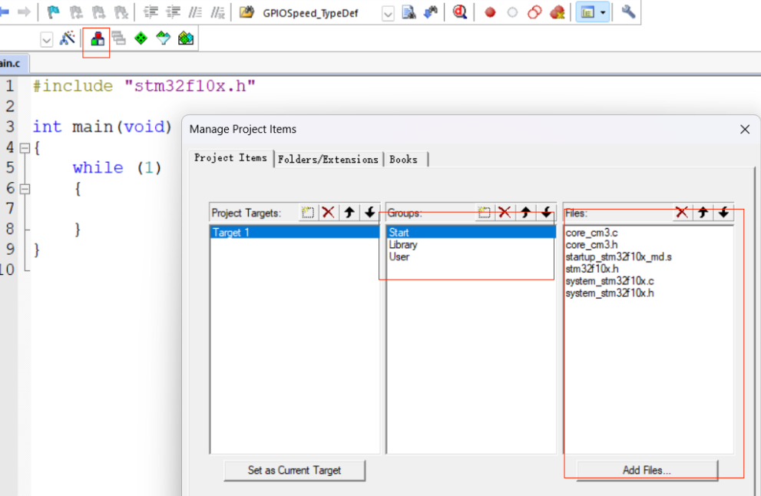The height and width of the screenshot is (496, 761).
Task: Uncomment the selection icon
Action: pyautogui.click(x=217, y=12)
